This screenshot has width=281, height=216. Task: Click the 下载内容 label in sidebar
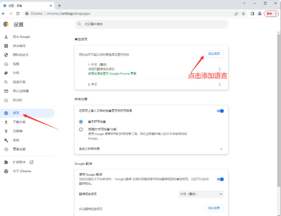click(x=19, y=122)
